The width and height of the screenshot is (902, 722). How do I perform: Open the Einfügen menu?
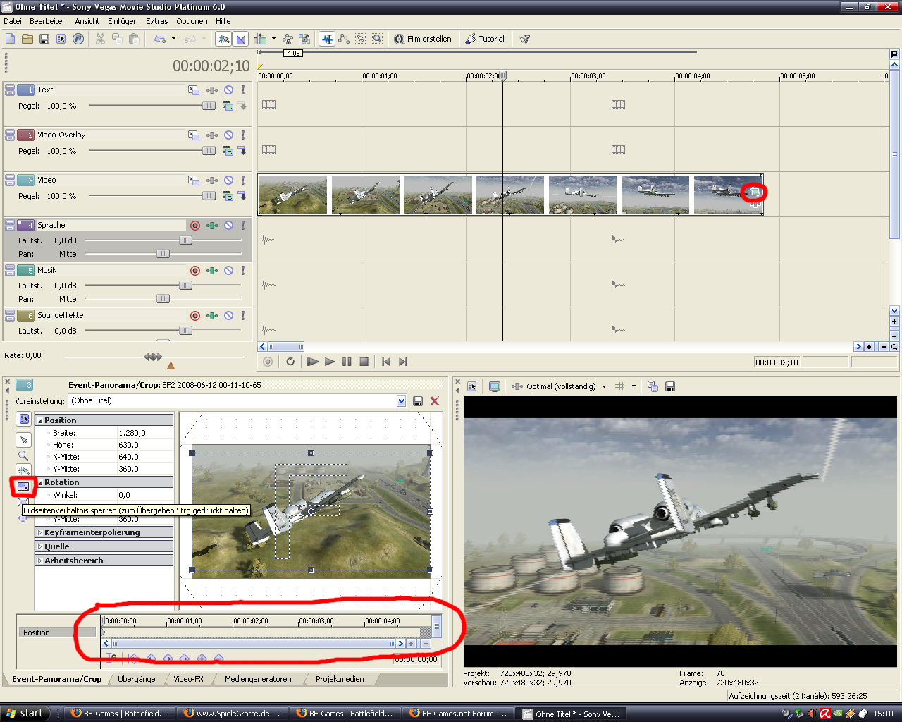coord(123,21)
